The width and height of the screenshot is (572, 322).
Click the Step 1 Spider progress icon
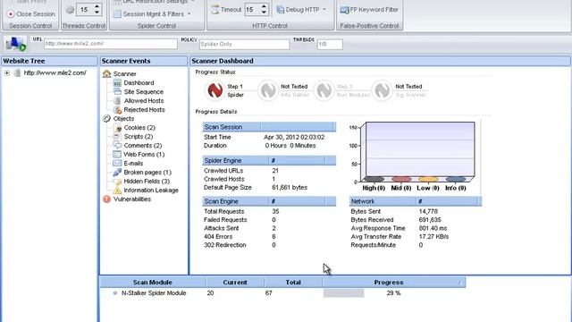tap(215, 90)
